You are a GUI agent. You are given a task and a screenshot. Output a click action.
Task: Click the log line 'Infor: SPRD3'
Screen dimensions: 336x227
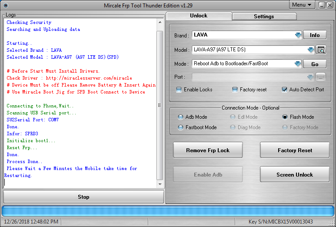pyautogui.click(x=22, y=134)
